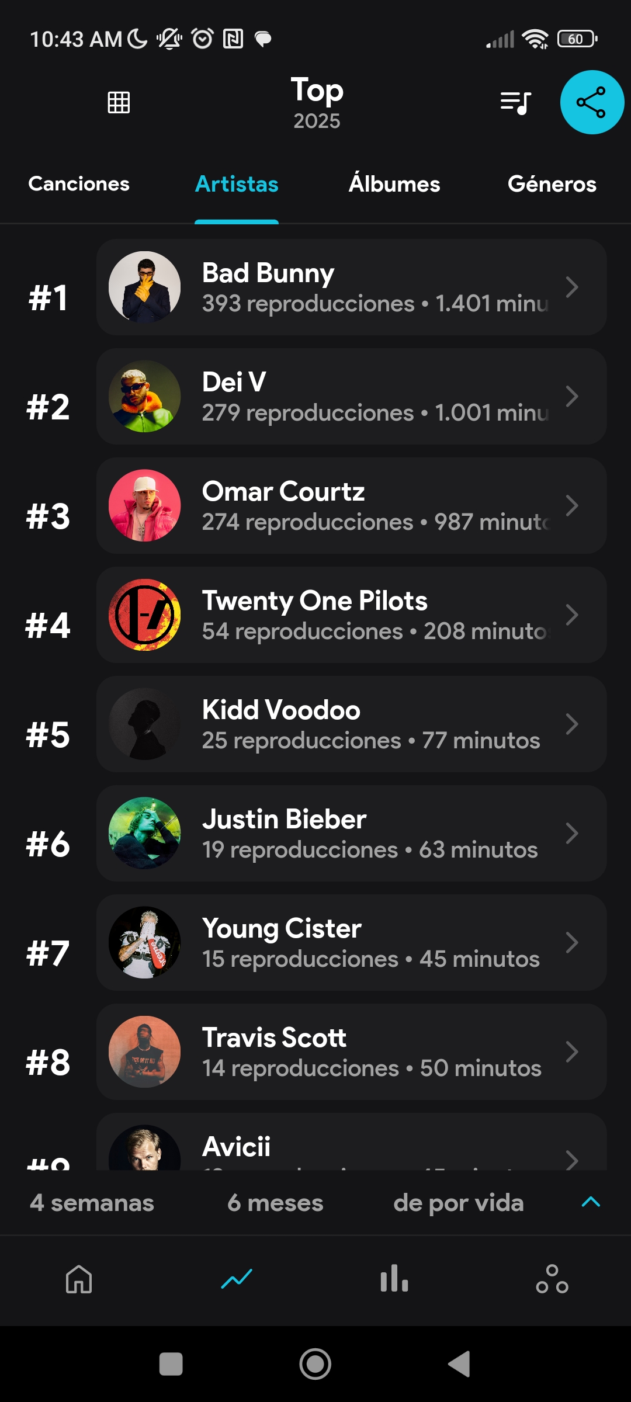This screenshot has height=1402, width=631.
Task: Open the bar chart stats tab
Action: [394, 1279]
